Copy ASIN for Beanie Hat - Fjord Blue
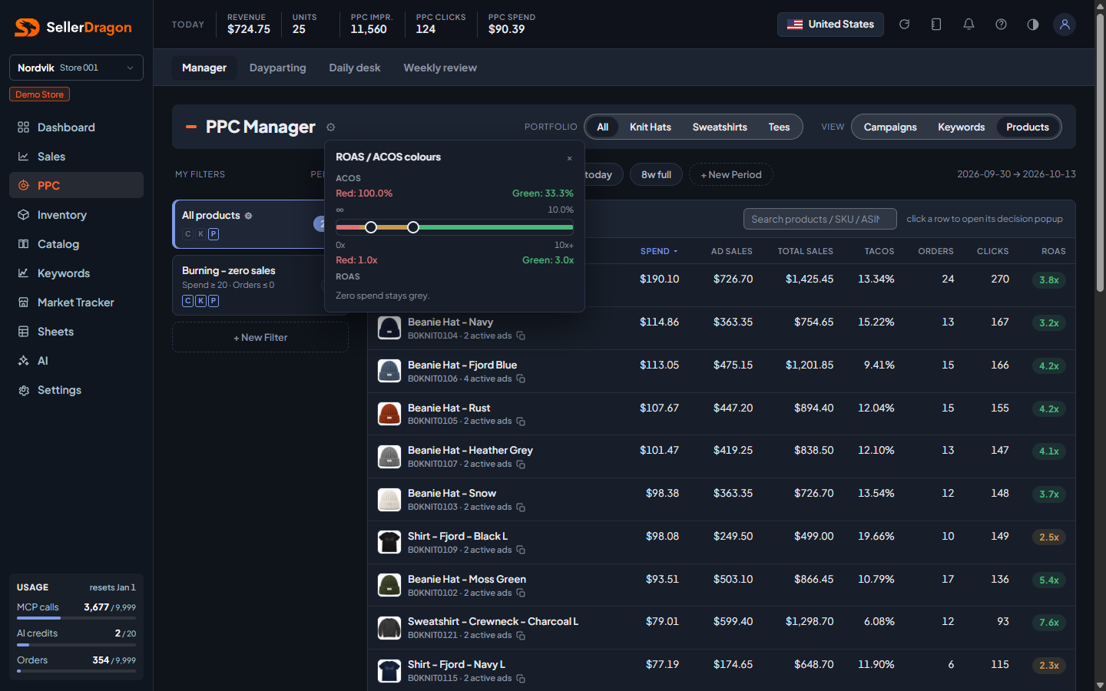The width and height of the screenshot is (1106, 691). pyautogui.click(x=521, y=379)
